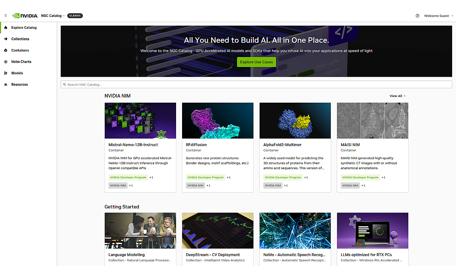This screenshot has height=276, width=456.
Task: Click the Getting Started section heading
Action: click(x=122, y=207)
